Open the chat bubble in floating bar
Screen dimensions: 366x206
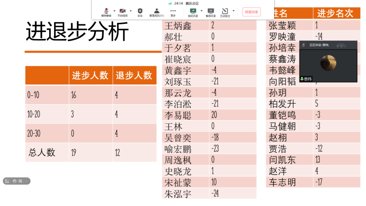pyautogui.click(x=21, y=181)
